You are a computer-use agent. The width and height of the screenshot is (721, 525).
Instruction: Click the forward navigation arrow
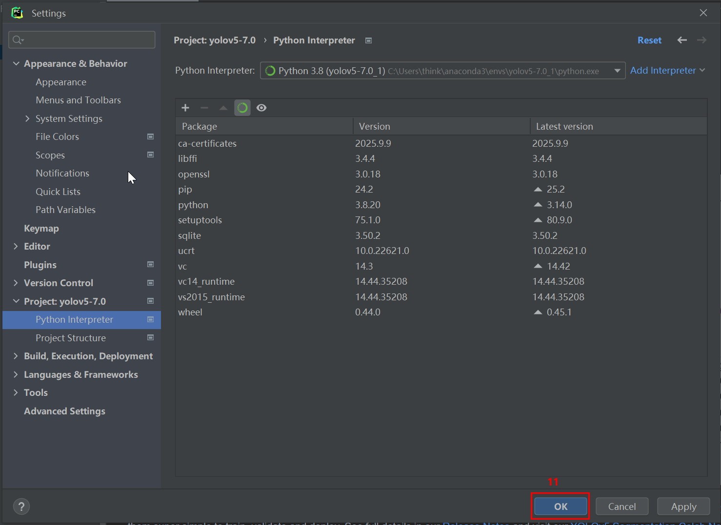point(701,40)
